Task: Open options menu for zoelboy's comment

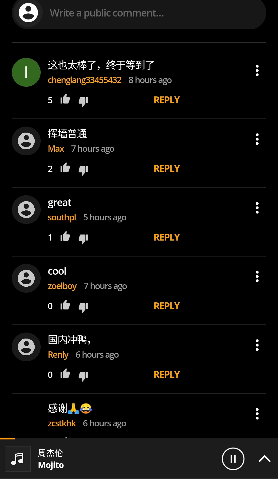Action: [x=257, y=276]
